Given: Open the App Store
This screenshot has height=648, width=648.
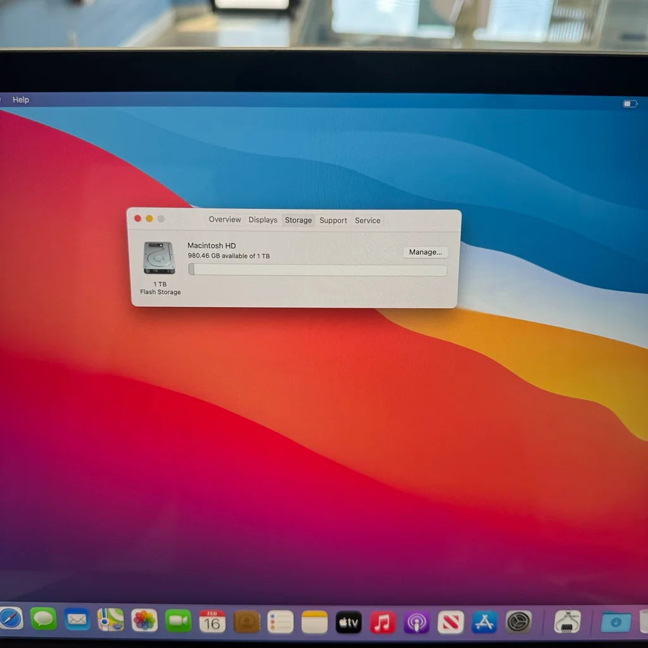Looking at the screenshot, I should 484,623.
